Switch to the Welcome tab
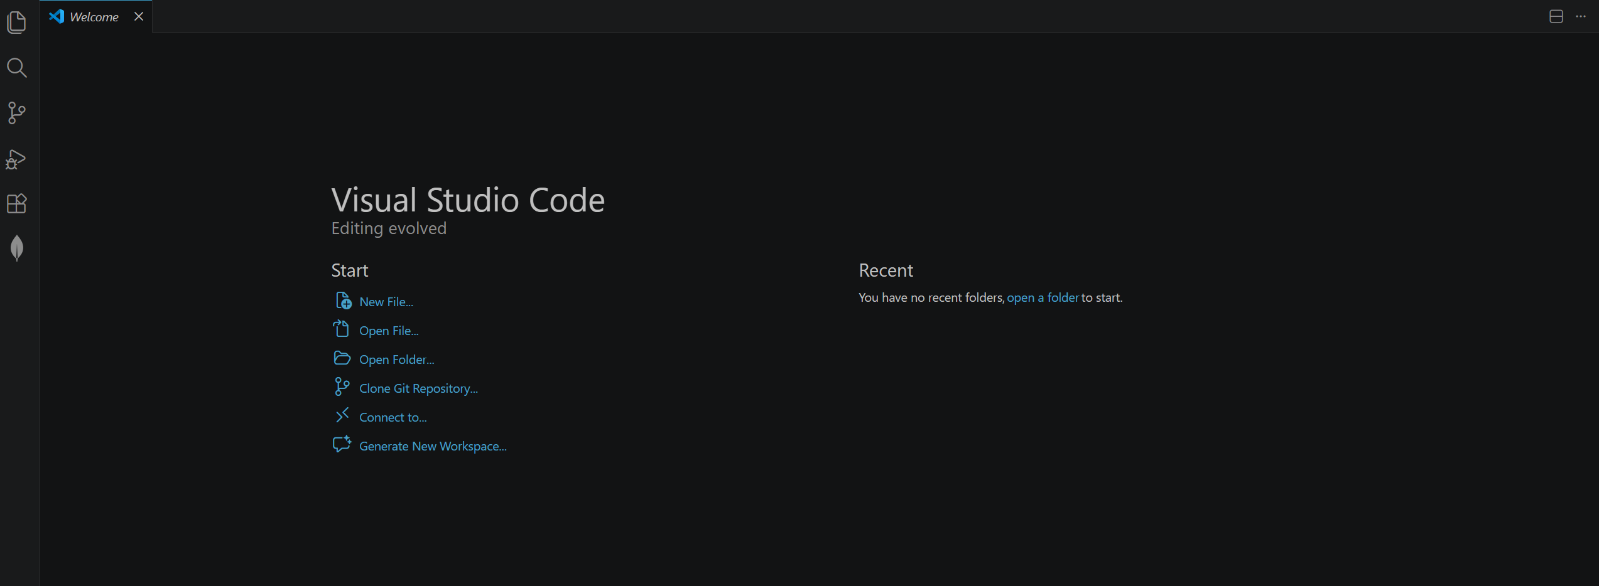 [94, 16]
